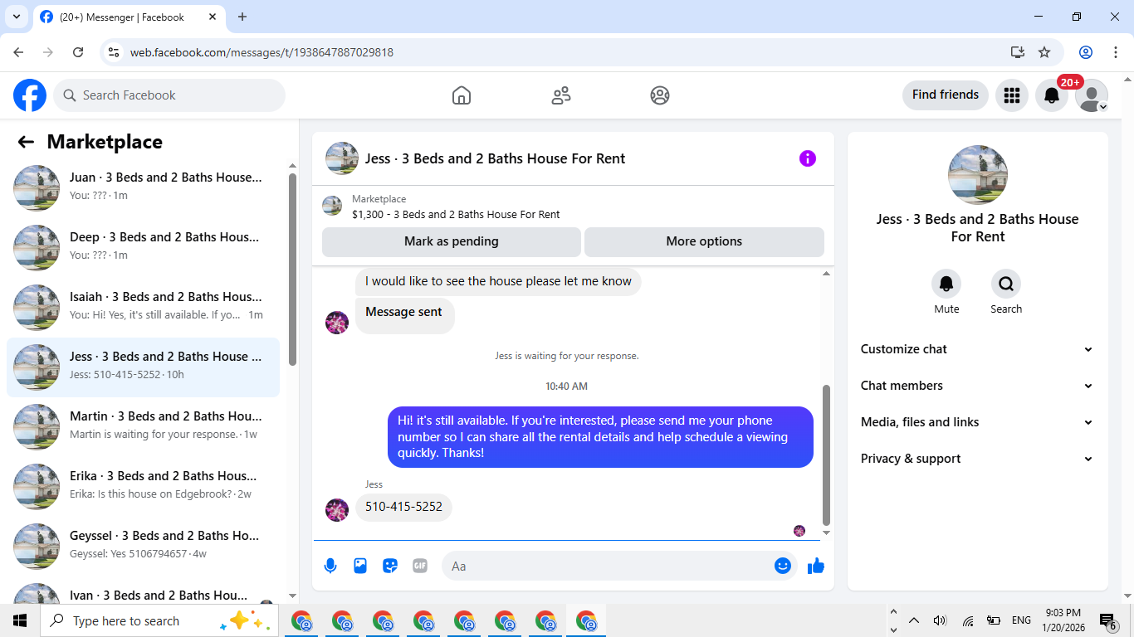
Task: Bookmark this page with the star icon
Action: [1044, 52]
